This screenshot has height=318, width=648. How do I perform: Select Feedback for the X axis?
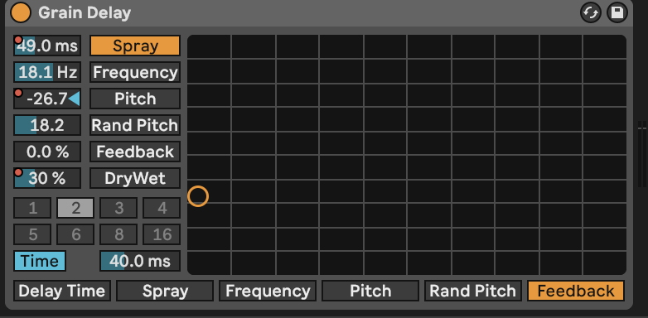coord(576,291)
